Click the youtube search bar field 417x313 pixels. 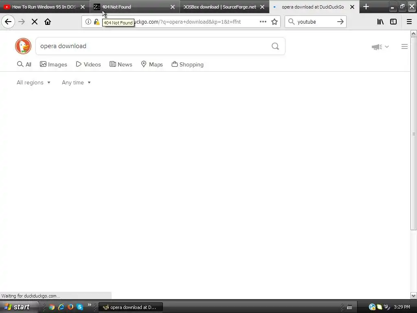tap(316, 22)
